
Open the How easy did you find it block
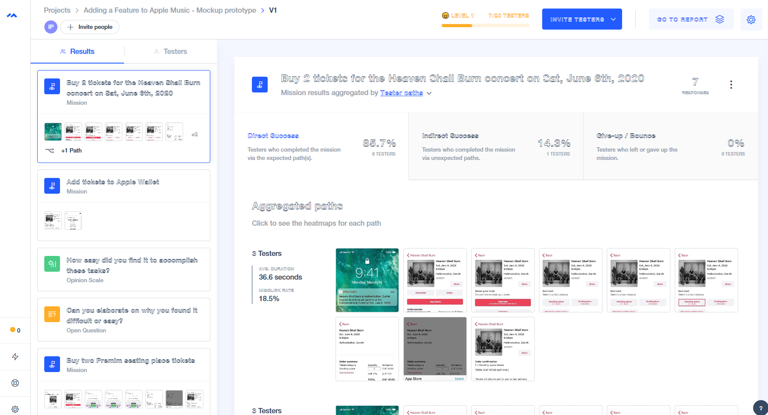124,270
